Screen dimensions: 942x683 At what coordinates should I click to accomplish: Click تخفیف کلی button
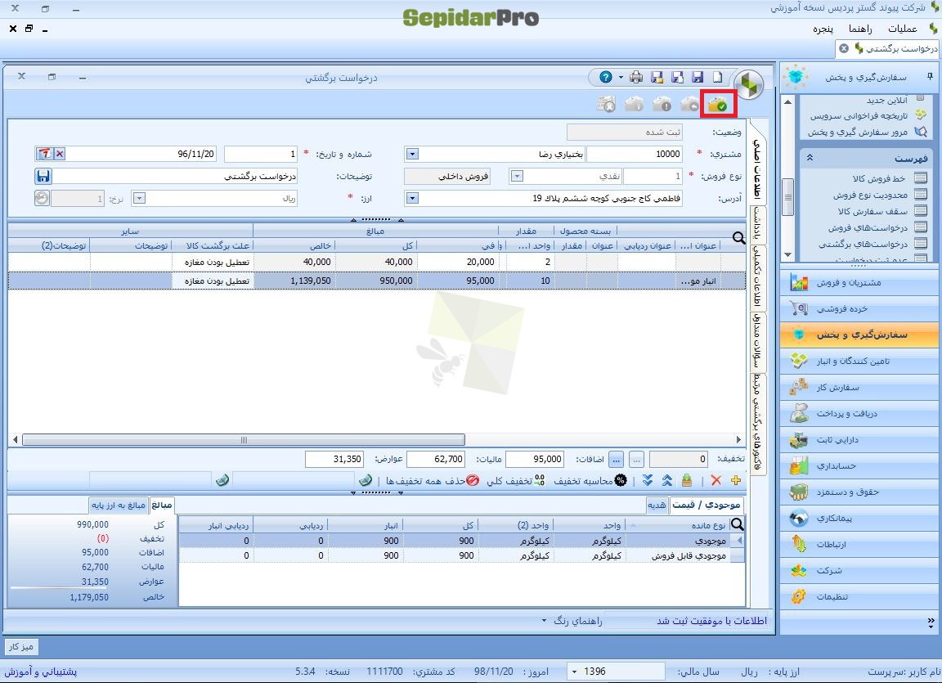point(515,481)
